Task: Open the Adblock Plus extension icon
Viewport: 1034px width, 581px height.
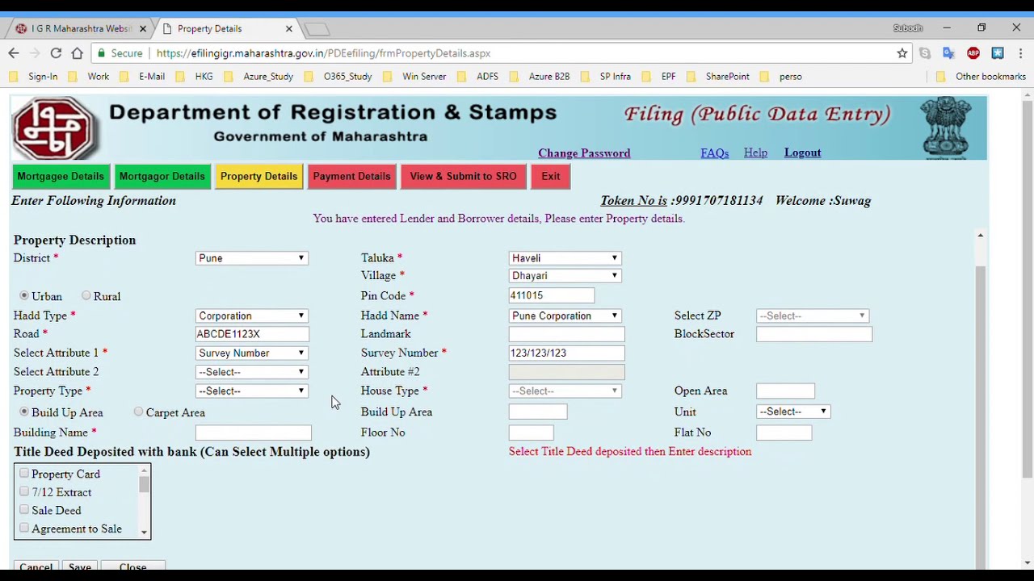Action: click(973, 53)
